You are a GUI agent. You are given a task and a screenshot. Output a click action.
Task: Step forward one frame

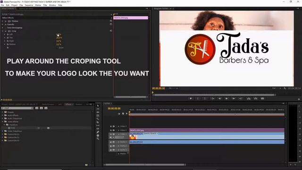point(234,99)
